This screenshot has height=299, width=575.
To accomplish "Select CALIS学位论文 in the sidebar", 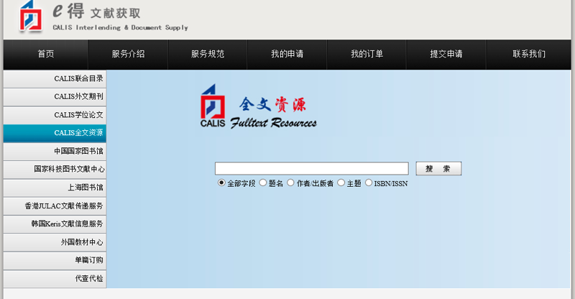I will 55,115.
